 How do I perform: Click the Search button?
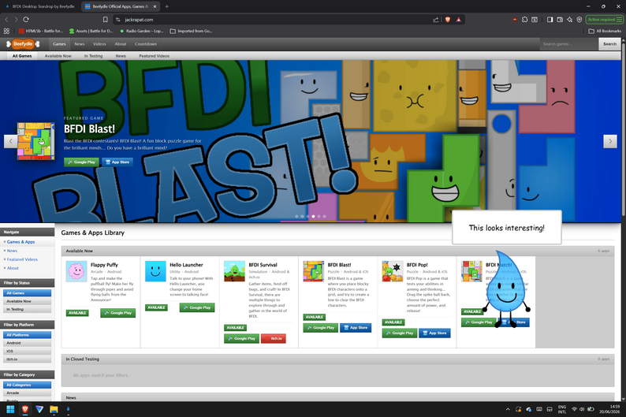click(609, 44)
